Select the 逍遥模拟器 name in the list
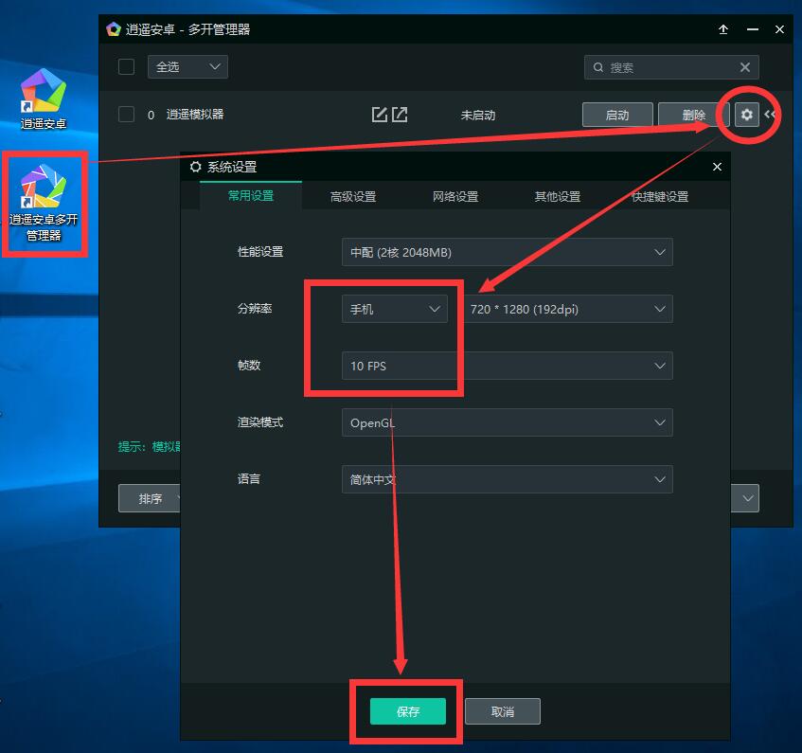The height and width of the screenshot is (753, 802). point(195,114)
